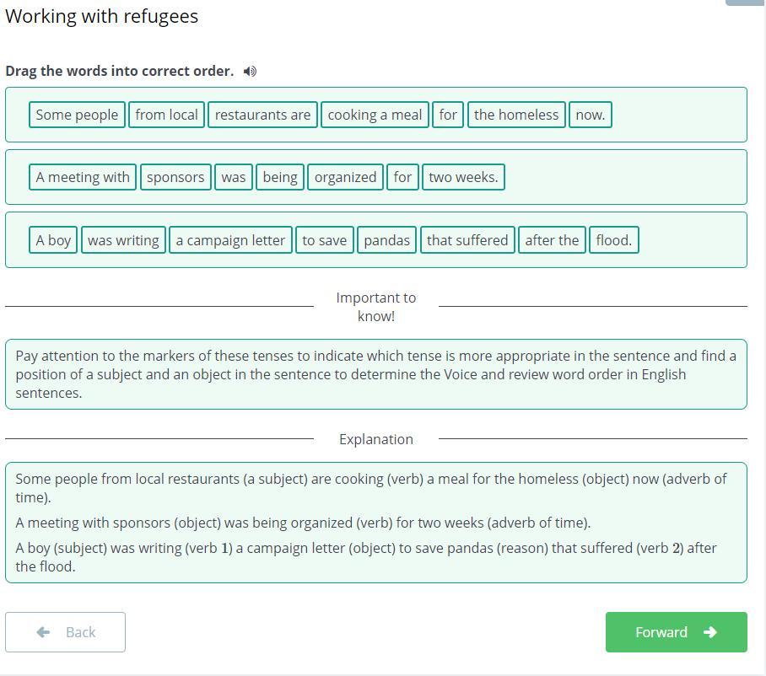Play the audio speaker icon
This screenshot has width=766, height=676.
tap(250, 72)
